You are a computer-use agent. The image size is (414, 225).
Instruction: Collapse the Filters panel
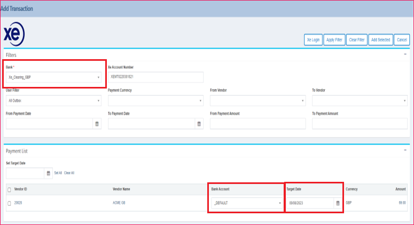pyautogui.click(x=405, y=54)
